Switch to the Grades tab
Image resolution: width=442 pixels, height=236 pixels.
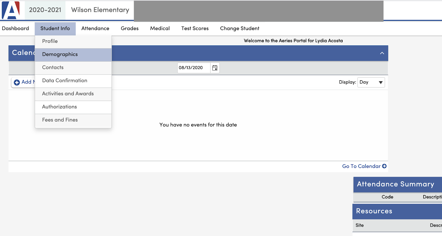[130, 28]
